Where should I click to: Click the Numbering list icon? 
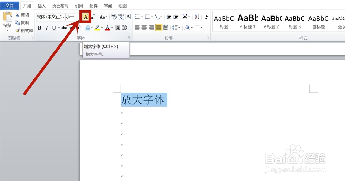(147, 17)
